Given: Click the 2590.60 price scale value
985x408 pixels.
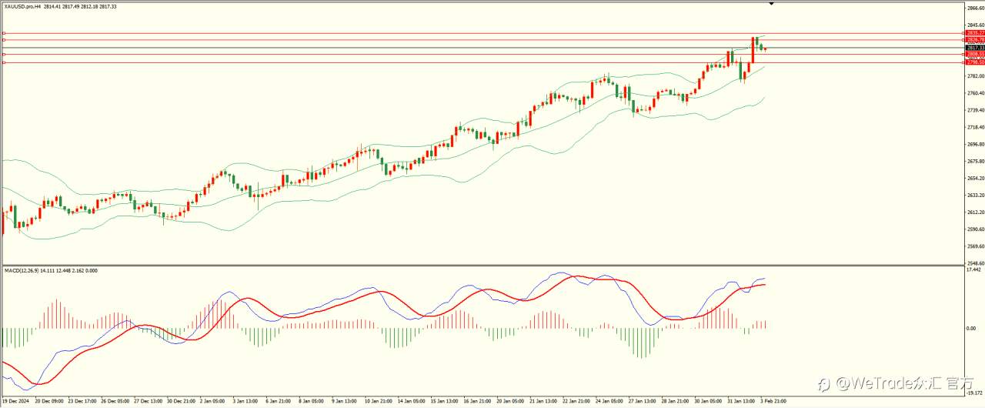Looking at the screenshot, I should tap(975, 229).
